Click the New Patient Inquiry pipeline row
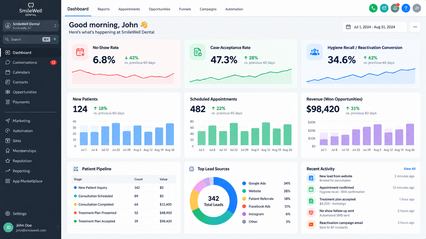Image resolution: width=426 pixels, height=239 pixels. click(124, 187)
